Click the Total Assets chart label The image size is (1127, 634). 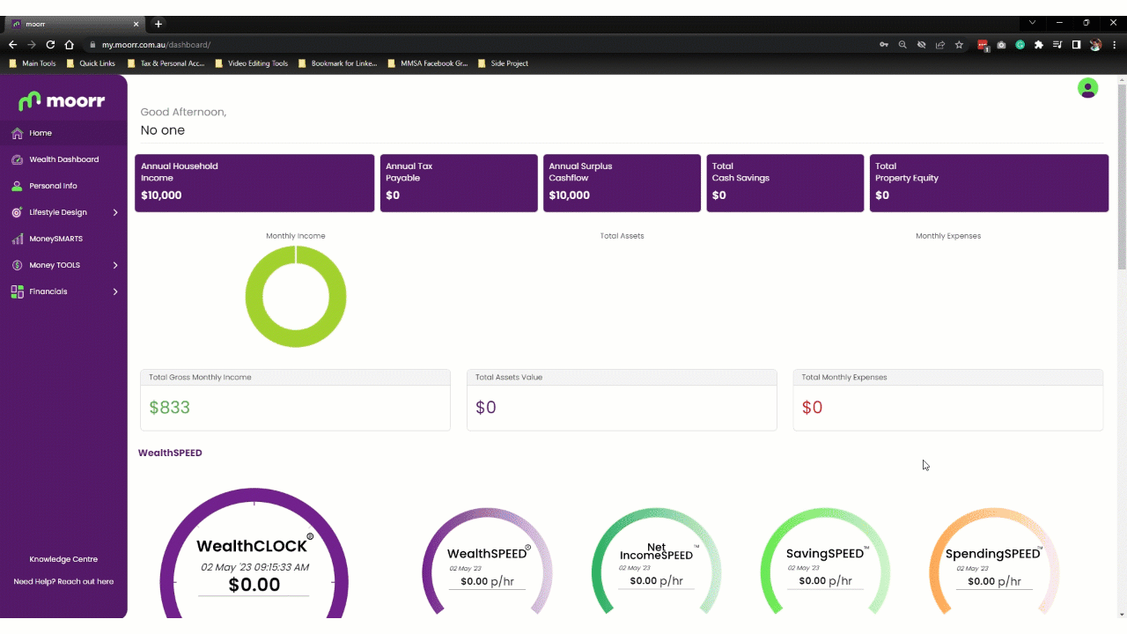[x=622, y=236]
